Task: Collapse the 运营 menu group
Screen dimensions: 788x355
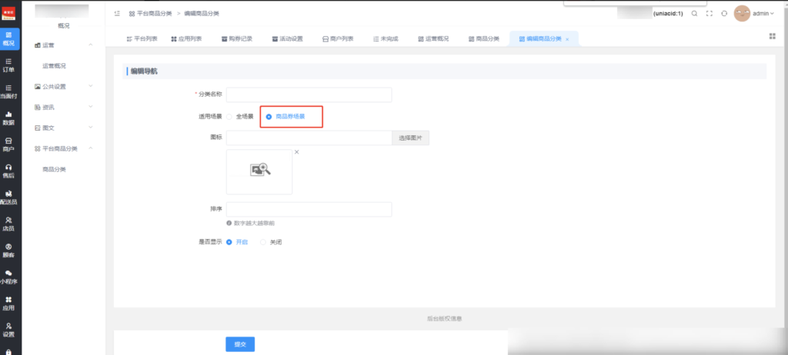Action: click(65, 45)
